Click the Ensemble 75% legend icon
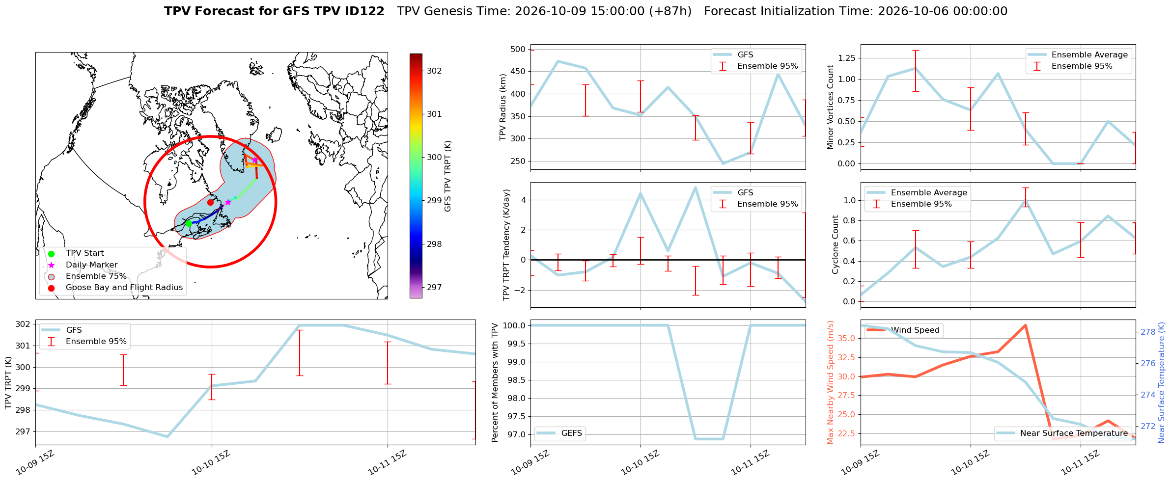This screenshot has width=1171, height=482. (x=51, y=276)
